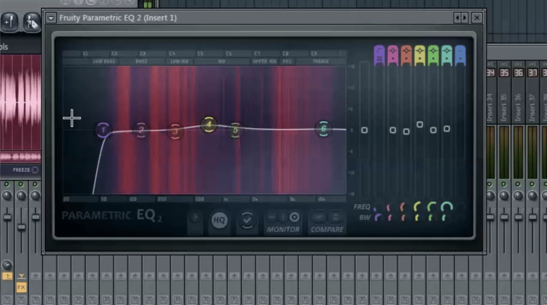Click the teal band 6 BW knob
The image size is (547, 305).
(x=444, y=218)
